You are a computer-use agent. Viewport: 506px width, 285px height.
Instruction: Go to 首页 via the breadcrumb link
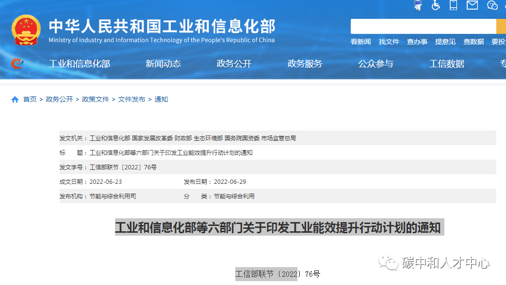[30, 99]
